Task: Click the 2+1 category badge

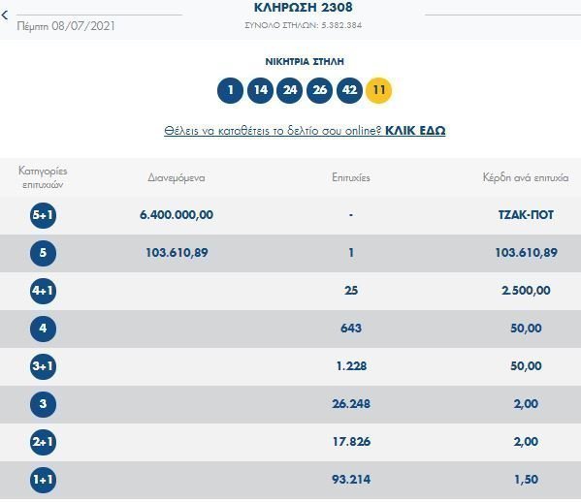Action: (x=43, y=442)
